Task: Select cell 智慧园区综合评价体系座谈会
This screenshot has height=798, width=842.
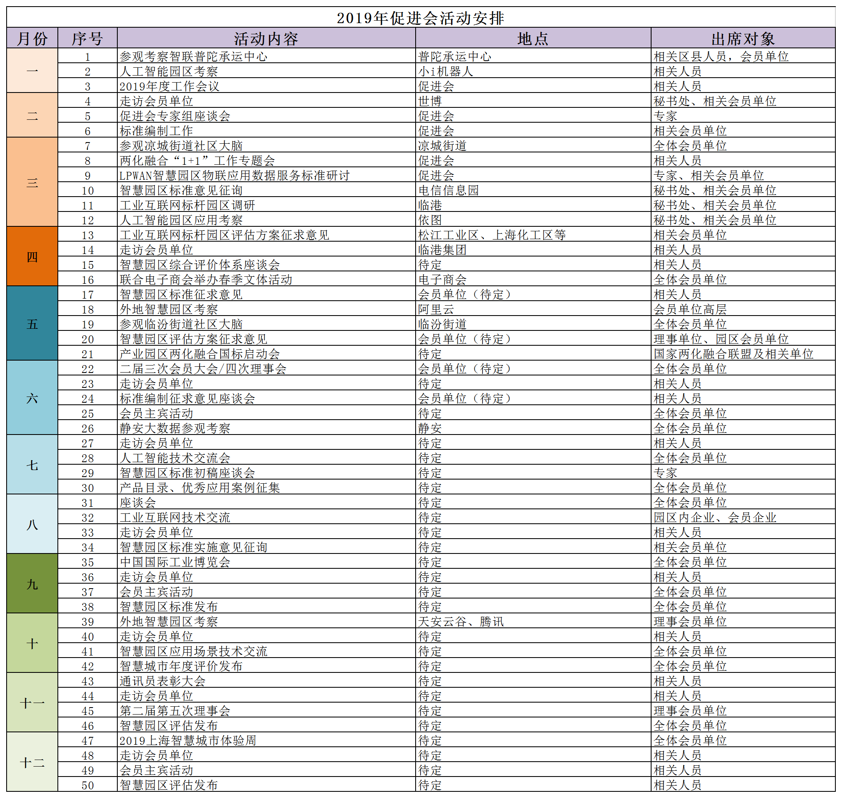Action: (266, 264)
